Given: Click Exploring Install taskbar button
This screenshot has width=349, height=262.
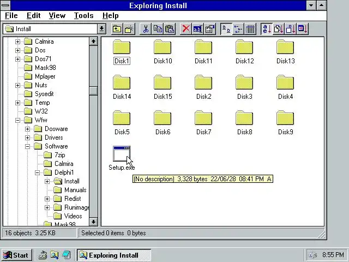Looking at the screenshot, I should coord(114,255).
